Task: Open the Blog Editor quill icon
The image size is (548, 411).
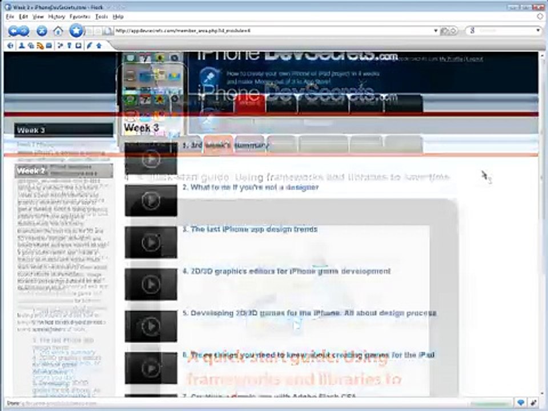Action: pos(90,46)
